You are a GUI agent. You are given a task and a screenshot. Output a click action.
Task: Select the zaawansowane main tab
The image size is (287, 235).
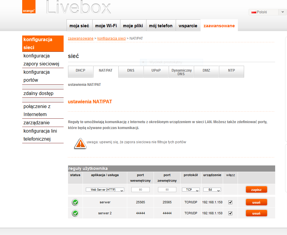219,25
